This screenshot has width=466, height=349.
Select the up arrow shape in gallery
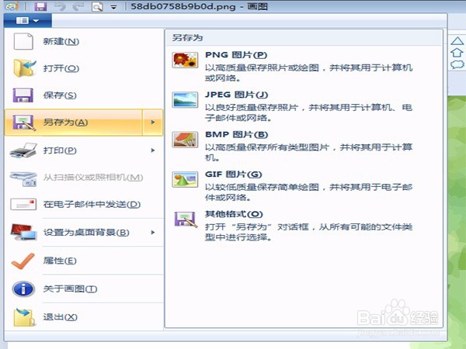pyautogui.click(x=457, y=53)
